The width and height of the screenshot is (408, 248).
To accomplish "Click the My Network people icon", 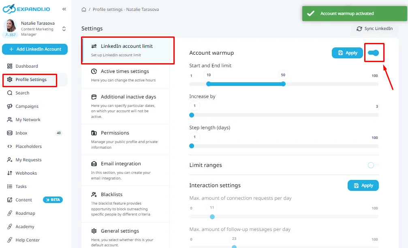I will click(x=10, y=120).
